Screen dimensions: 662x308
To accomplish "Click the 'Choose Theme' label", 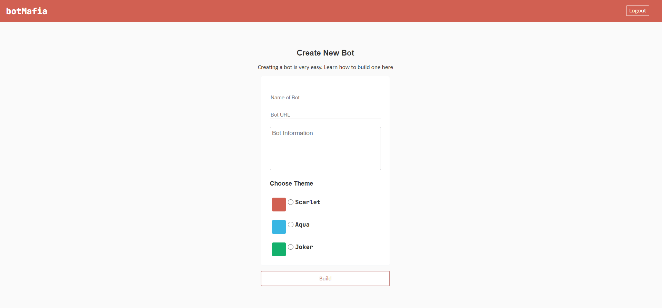I will [x=291, y=183].
